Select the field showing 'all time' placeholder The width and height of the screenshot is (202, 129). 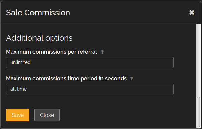[x=90, y=89]
